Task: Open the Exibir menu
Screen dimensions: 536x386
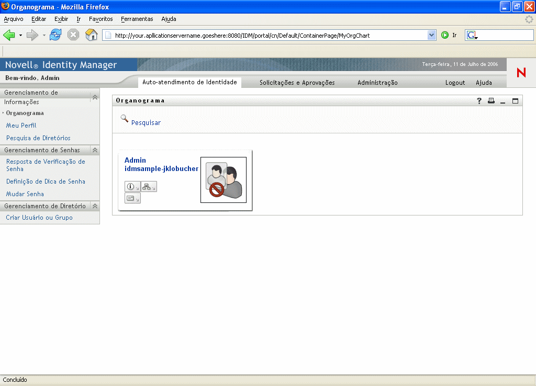Action: [x=61, y=19]
